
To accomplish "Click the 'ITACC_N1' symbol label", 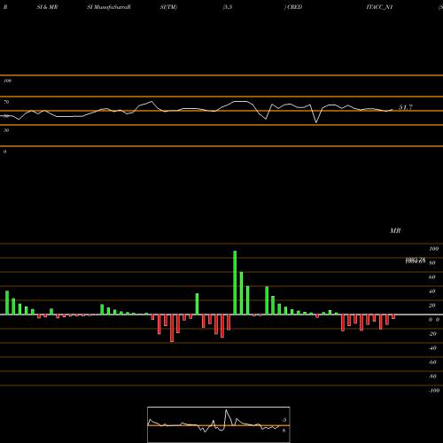I will tap(379, 7).
